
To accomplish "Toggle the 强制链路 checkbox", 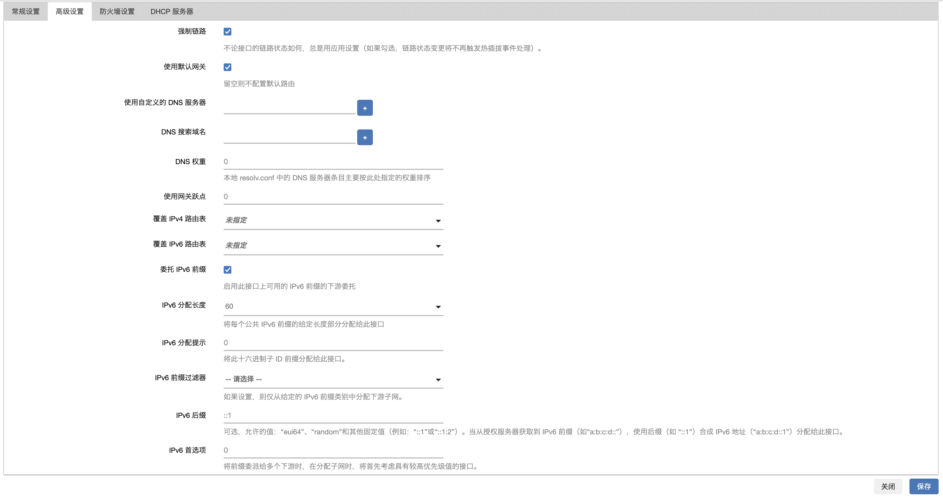I will [x=227, y=32].
